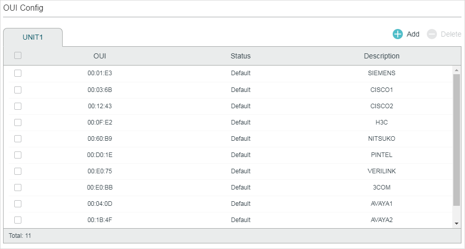Click the Description column header
Viewport: 465px width, 249px height.
coord(381,56)
